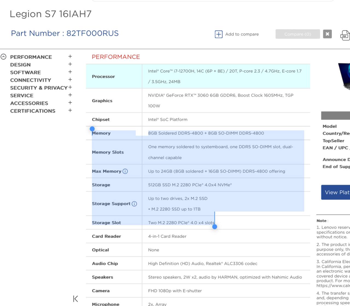Click the Part Number 82TF000RUS text

click(65, 33)
